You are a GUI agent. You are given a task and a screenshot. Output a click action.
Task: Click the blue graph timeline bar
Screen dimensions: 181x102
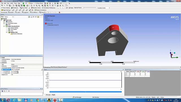[x=85, y=92]
